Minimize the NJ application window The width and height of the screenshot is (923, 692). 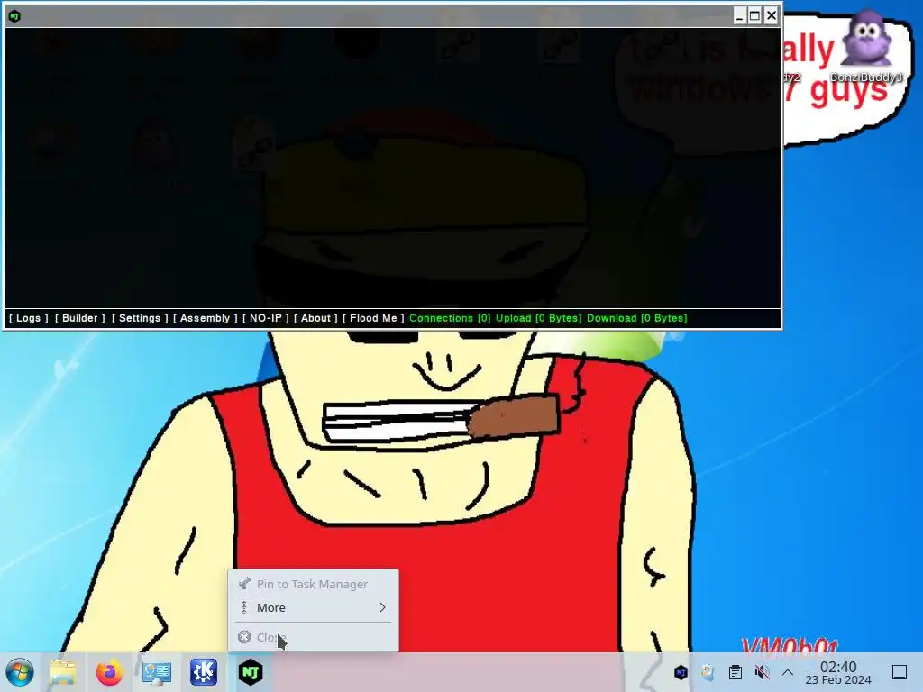click(x=740, y=16)
